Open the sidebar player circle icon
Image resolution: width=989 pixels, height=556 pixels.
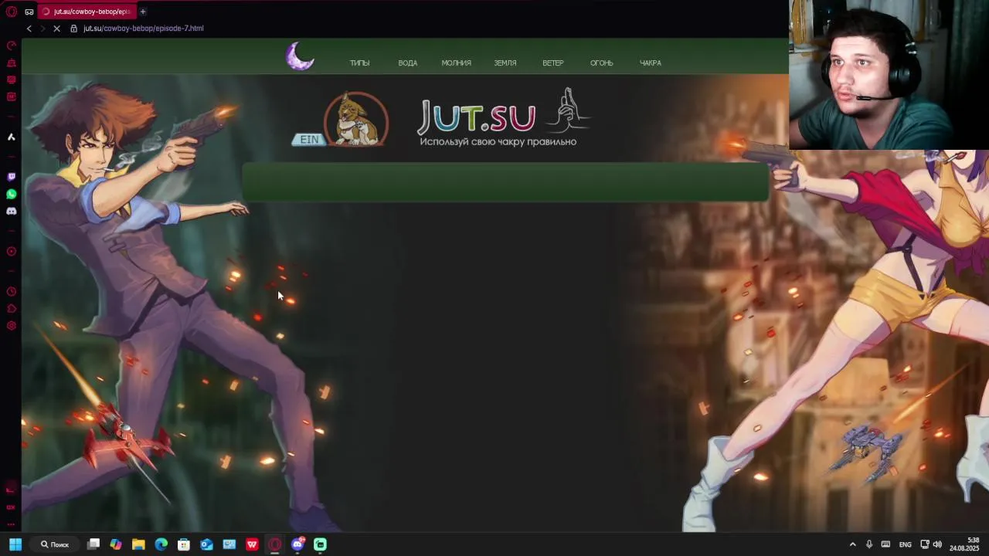(x=12, y=251)
